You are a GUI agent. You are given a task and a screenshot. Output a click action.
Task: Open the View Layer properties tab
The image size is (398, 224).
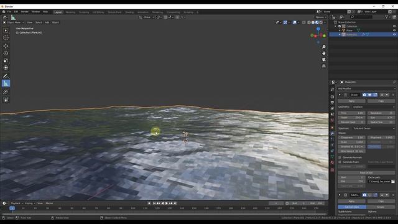pos(332,108)
